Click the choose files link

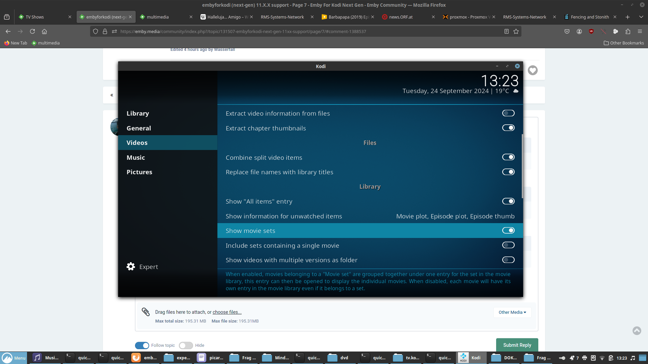227,312
